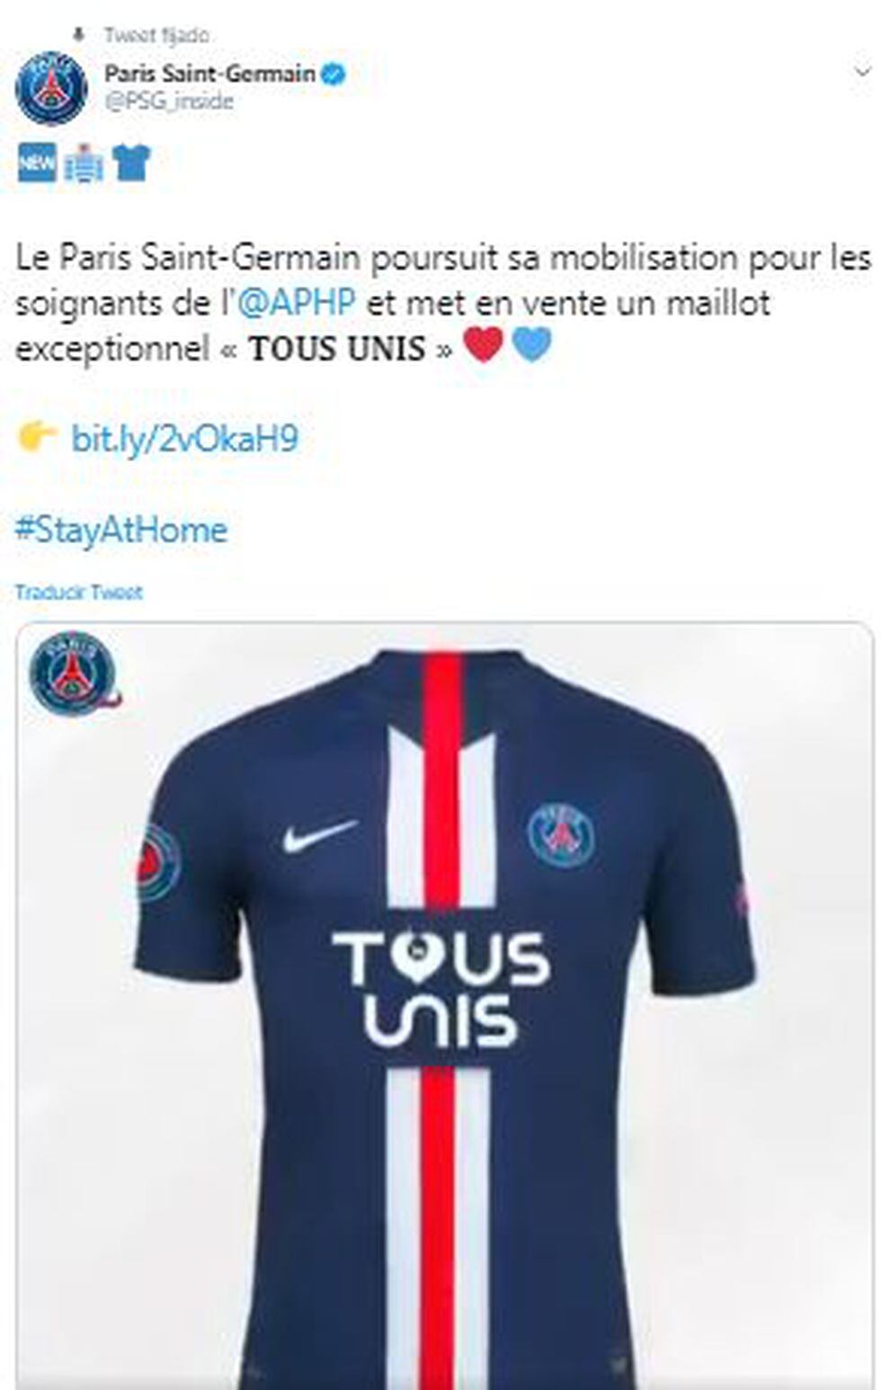Open the bit.ly/2vOkaH9 link

pyautogui.click(x=184, y=439)
